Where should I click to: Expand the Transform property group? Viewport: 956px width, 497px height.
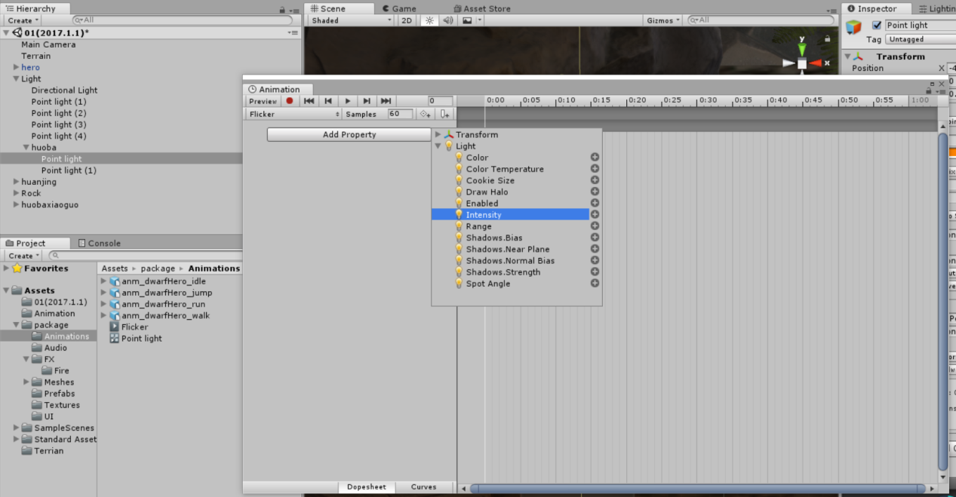(438, 135)
